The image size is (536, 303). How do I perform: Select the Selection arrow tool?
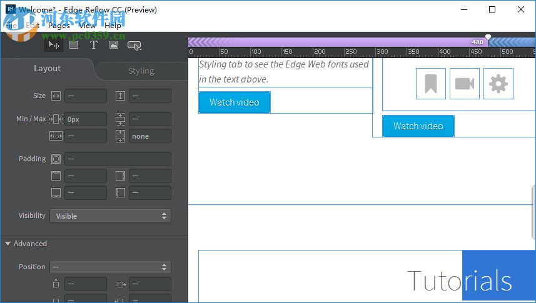click(x=54, y=45)
